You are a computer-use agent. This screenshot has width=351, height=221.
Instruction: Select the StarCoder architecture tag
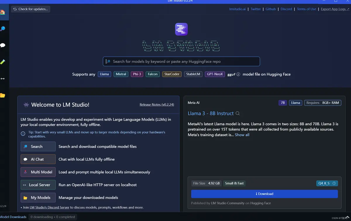click(172, 74)
